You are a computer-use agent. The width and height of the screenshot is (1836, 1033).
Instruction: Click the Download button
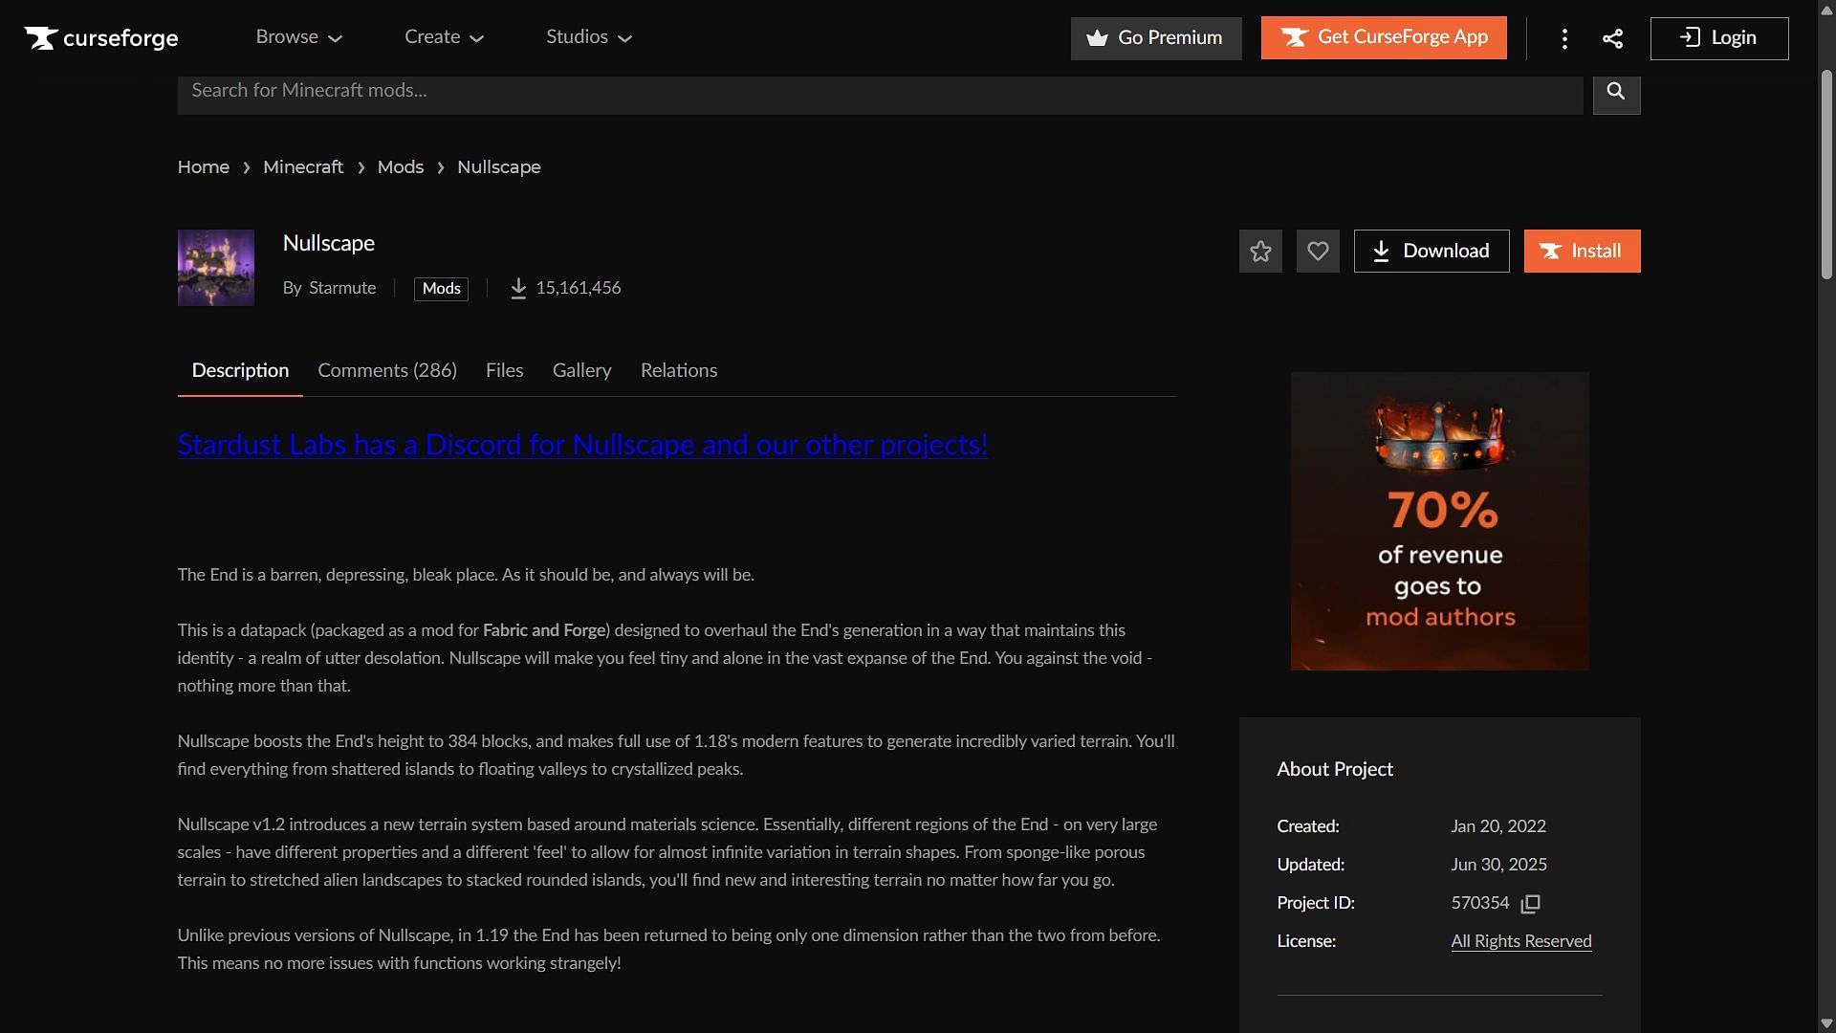tap(1432, 252)
